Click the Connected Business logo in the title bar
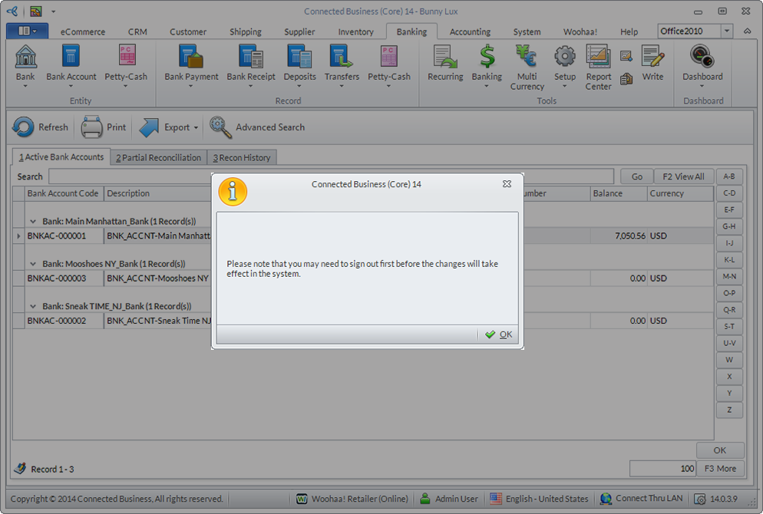Screen dimensions: 763x514 tap(12, 11)
